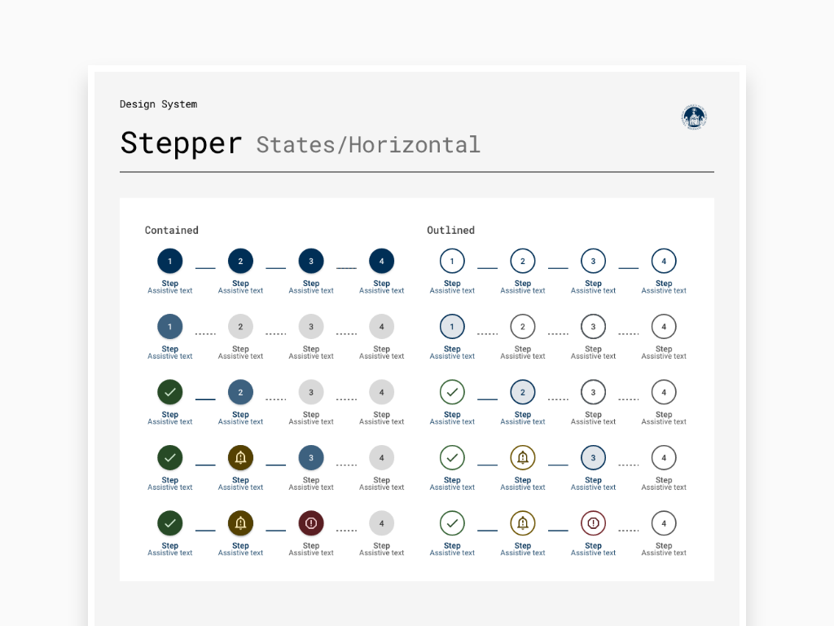The height and width of the screenshot is (626, 834).
Task: Click contained bell icon in fourth row
Action: pyautogui.click(x=240, y=458)
